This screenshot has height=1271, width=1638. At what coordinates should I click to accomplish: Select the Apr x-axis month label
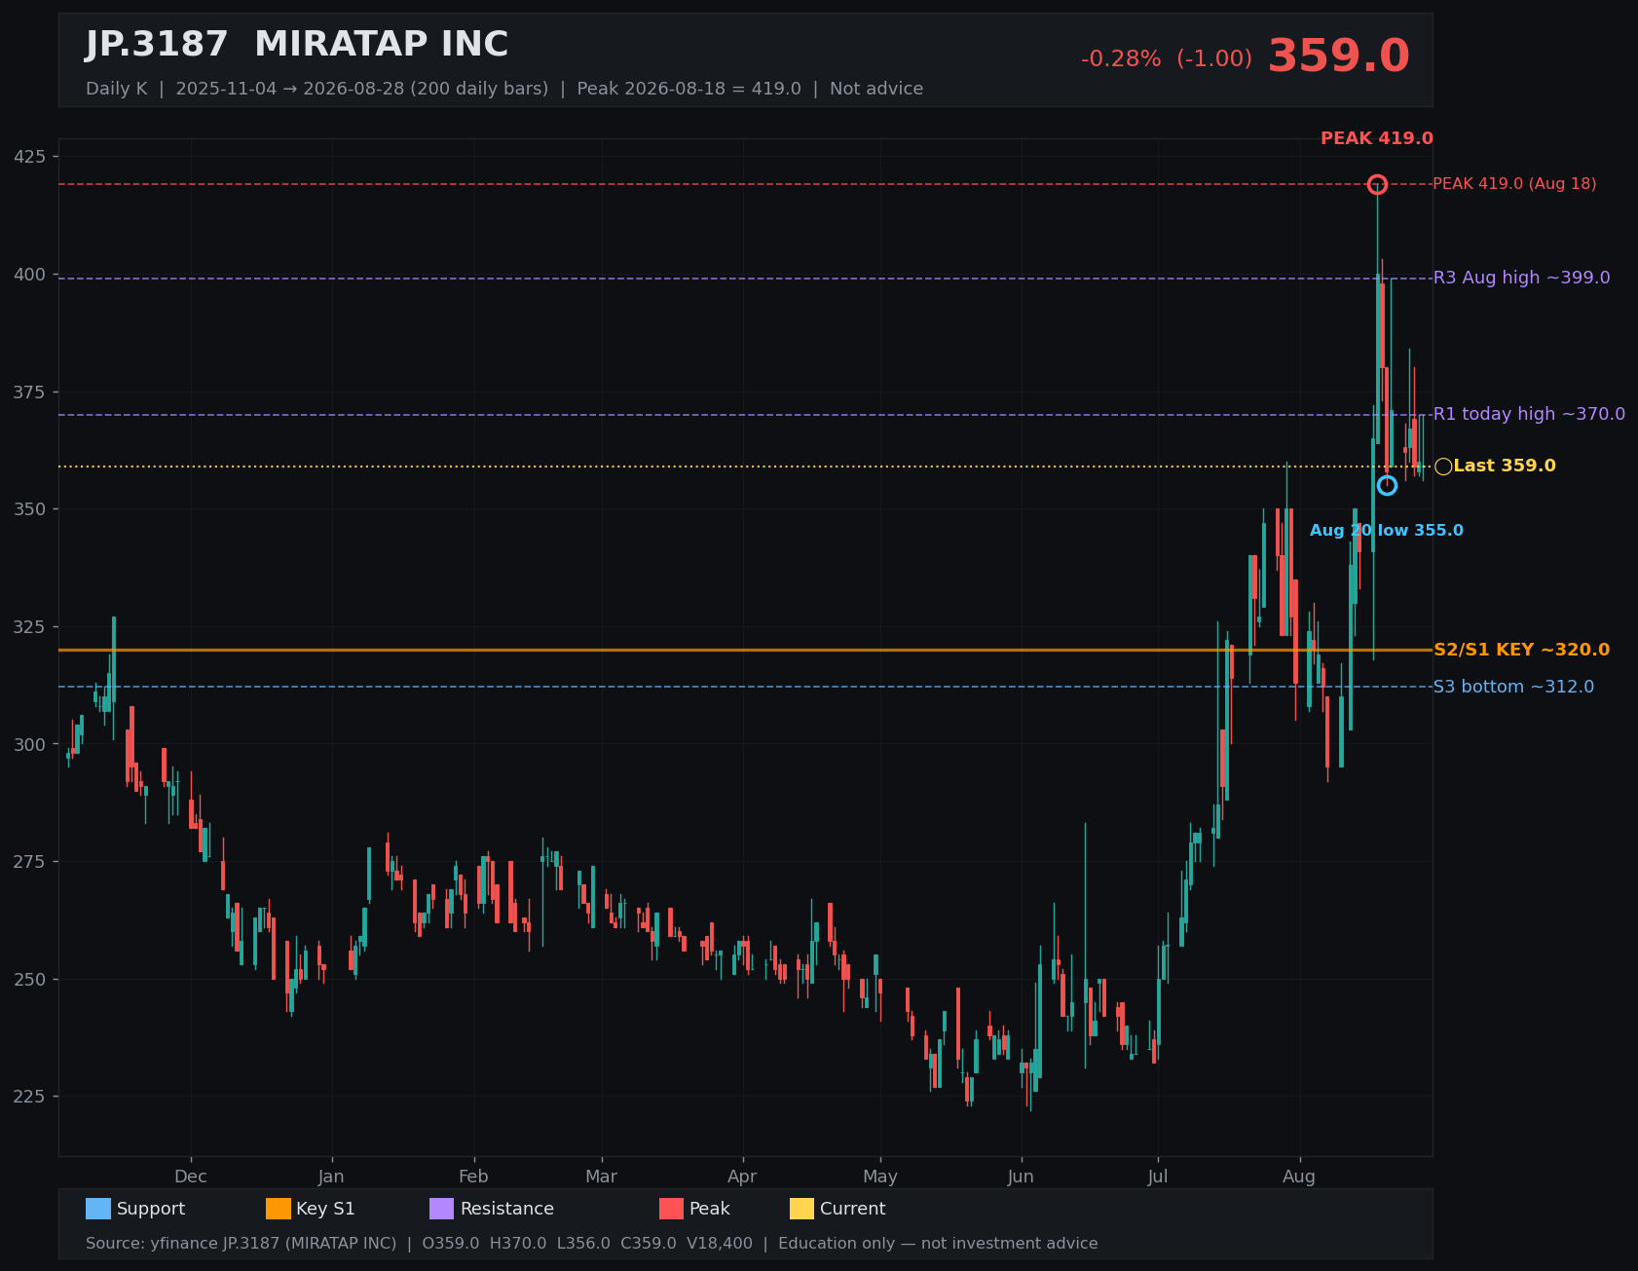(x=742, y=1177)
